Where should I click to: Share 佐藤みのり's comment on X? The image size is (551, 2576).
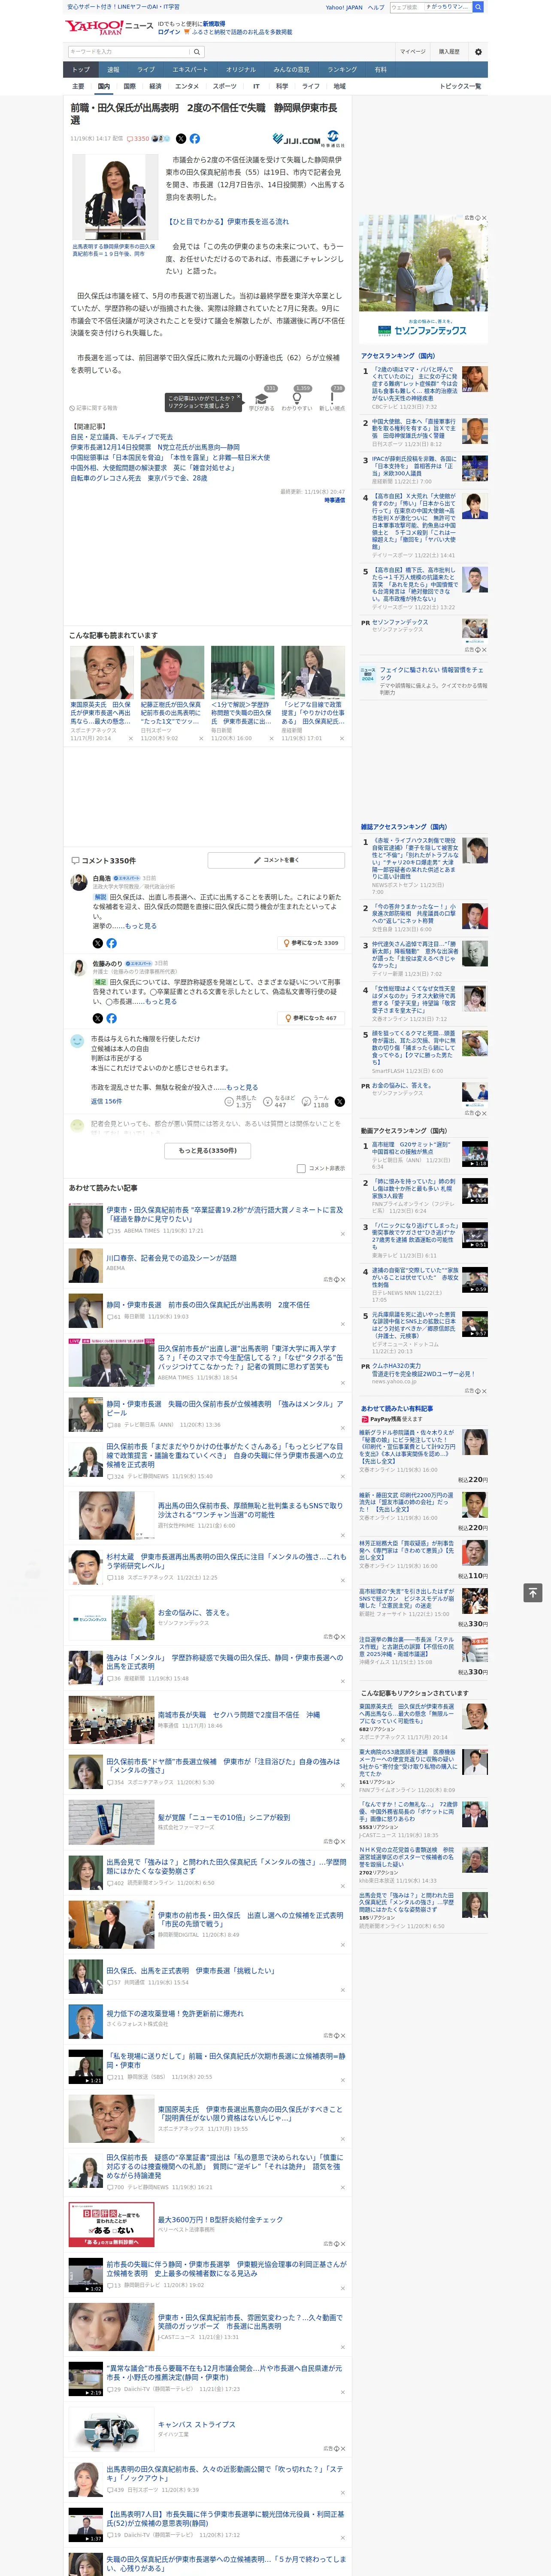pyautogui.click(x=98, y=1018)
